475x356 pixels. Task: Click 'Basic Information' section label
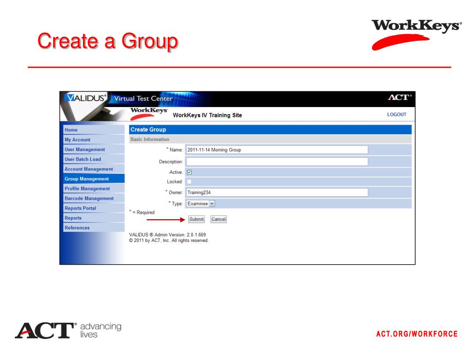pyautogui.click(x=150, y=139)
